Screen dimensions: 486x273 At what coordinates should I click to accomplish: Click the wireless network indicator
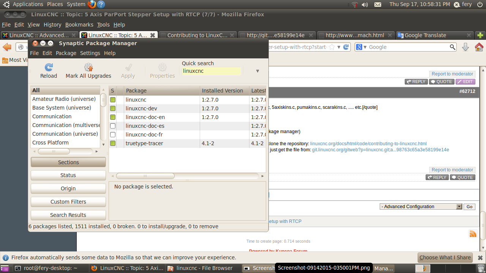355,5
